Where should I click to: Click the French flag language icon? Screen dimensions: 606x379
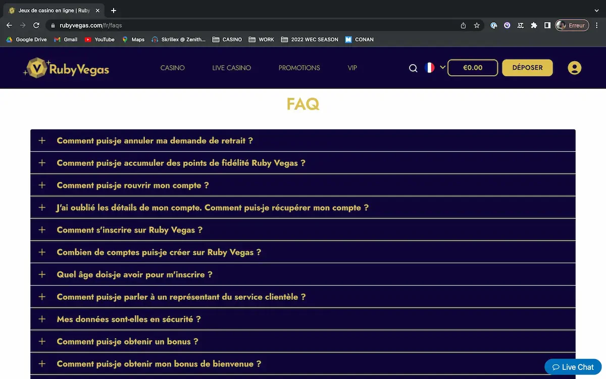(x=430, y=68)
